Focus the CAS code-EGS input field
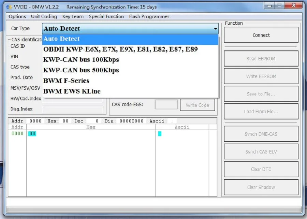The width and height of the screenshot is (307, 219). pos(166,104)
